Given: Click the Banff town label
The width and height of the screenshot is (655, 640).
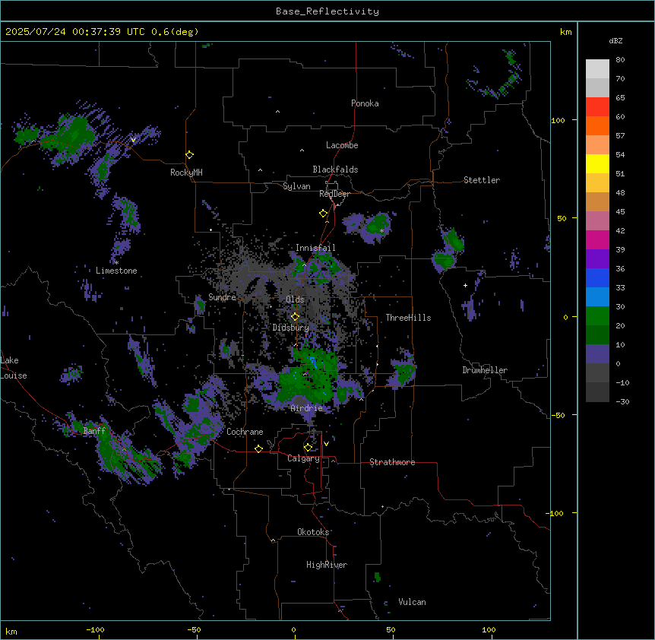Looking at the screenshot, I should click(x=94, y=431).
